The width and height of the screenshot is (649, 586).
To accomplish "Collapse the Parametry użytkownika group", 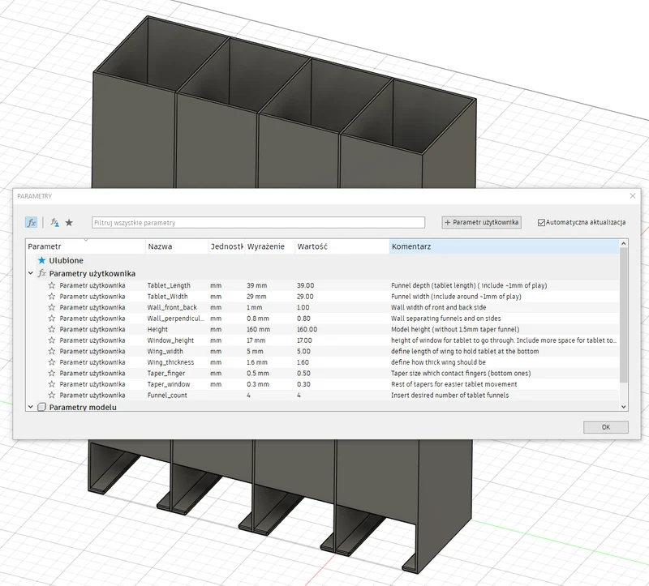I will (31, 273).
